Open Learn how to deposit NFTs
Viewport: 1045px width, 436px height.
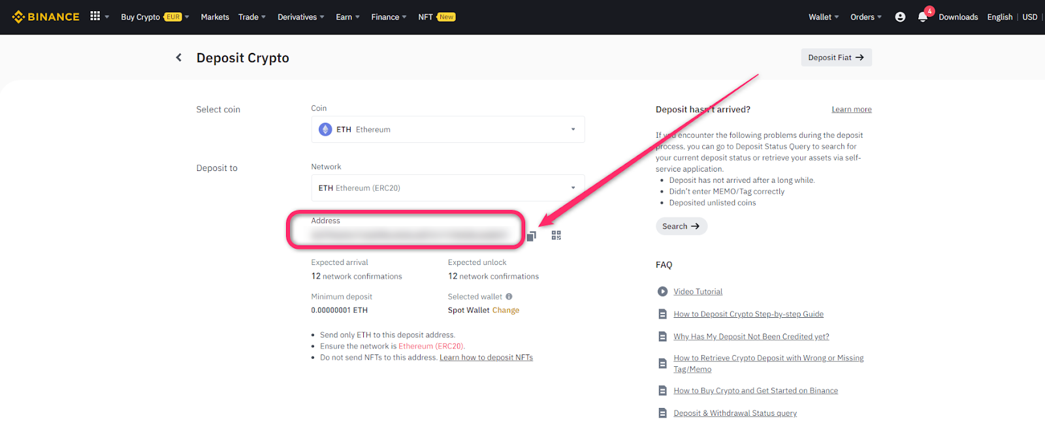coord(486,358)
